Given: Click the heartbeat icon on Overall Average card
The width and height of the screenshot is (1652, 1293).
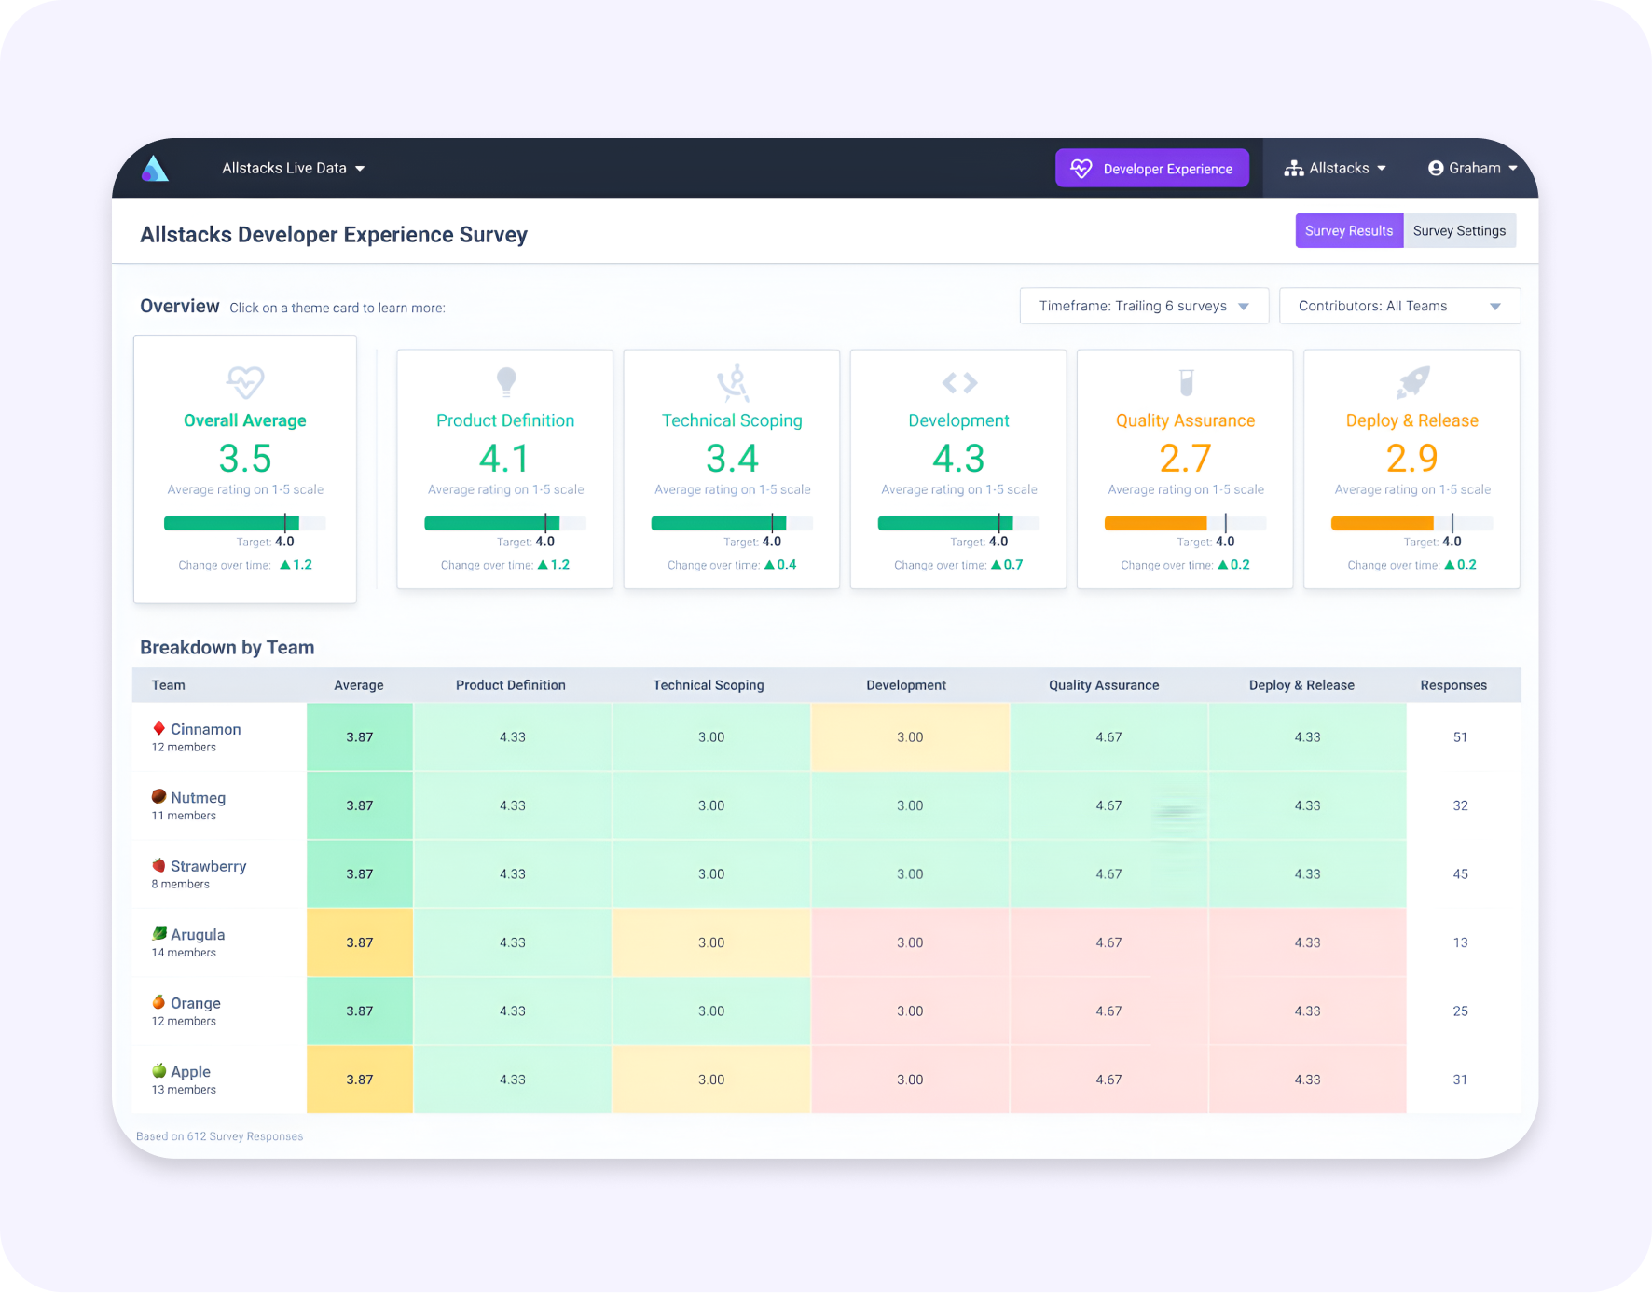Looking at the screenshot, I should [x=245, y=381].
